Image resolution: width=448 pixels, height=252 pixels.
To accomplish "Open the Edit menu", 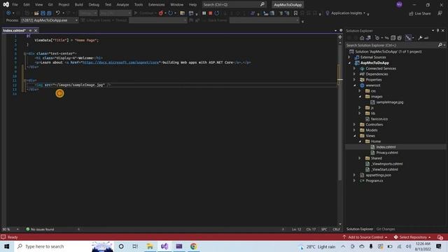I will (x=27, y=5).
